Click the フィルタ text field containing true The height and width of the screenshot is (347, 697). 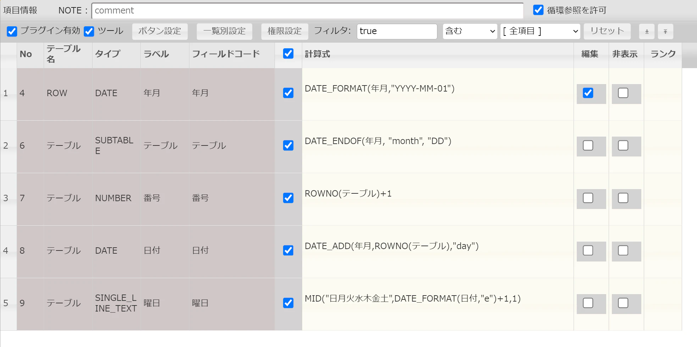[397, 31]
